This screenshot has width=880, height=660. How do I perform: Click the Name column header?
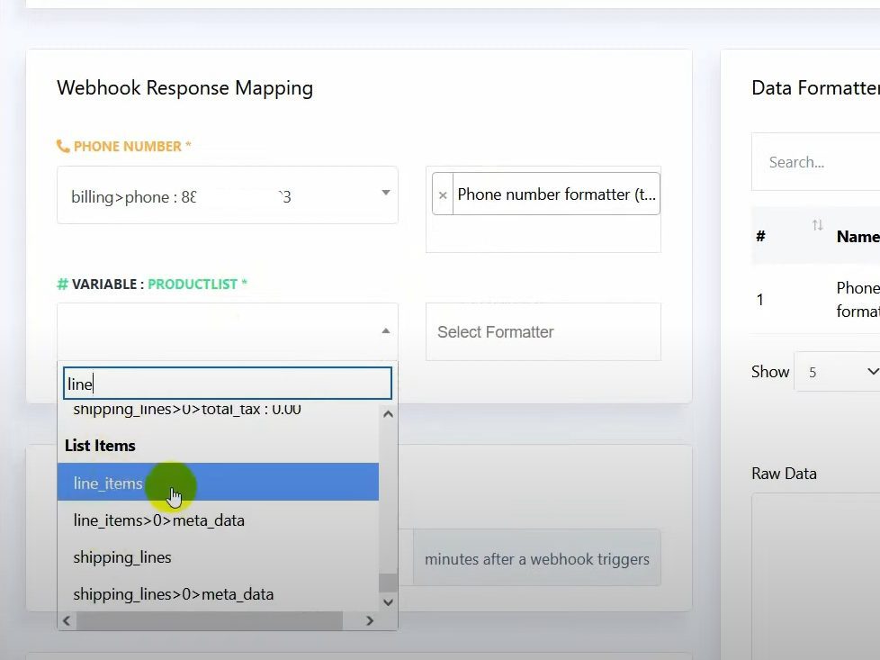(x=857, y=237)
